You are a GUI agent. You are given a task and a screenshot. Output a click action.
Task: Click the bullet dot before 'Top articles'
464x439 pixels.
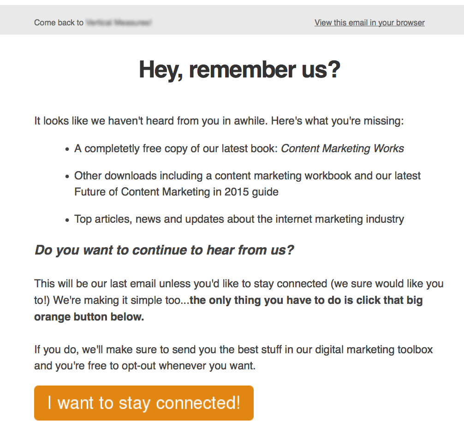pos(67,220)
